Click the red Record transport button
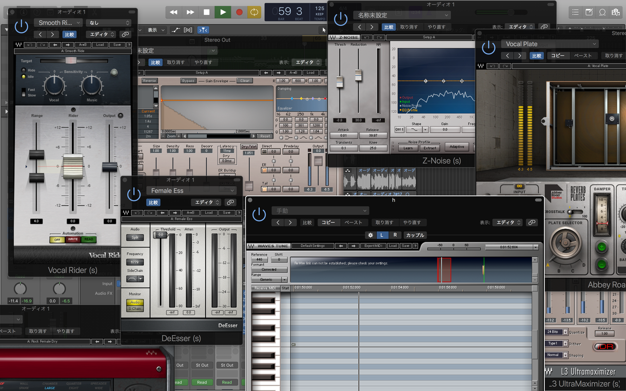The width and height of the screenshot is (626, 391). 239,12
